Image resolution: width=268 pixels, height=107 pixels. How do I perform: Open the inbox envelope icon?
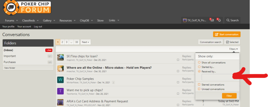pyautogui.click(x=212, y=20)
